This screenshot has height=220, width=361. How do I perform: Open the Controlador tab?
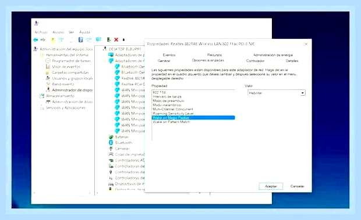(255, 61)
